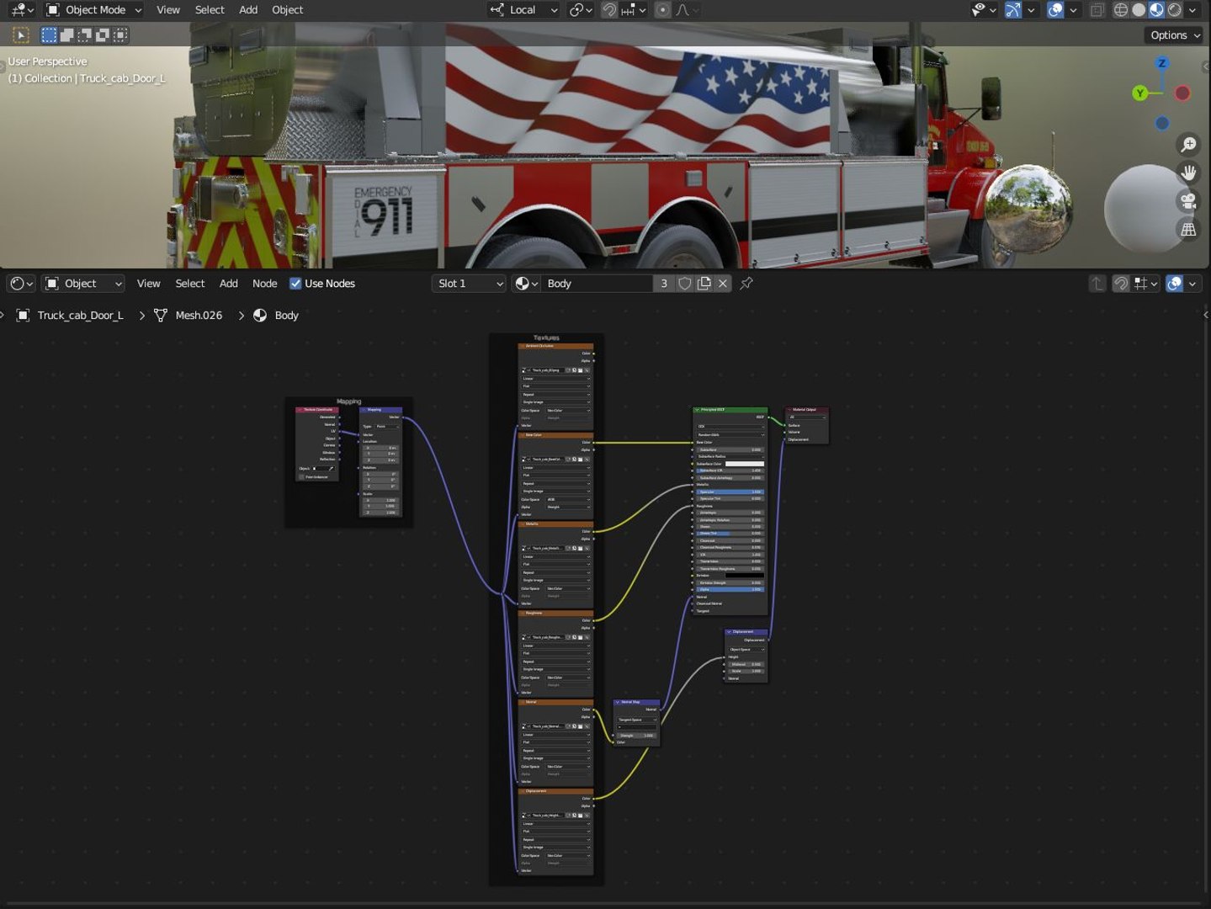This screenshot has height=909, width=1211.
Task: Switch to rendered viewport shading
Action: point(1174,10)
